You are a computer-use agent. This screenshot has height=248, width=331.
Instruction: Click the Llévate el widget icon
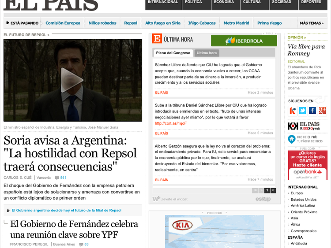click(156, 199)
